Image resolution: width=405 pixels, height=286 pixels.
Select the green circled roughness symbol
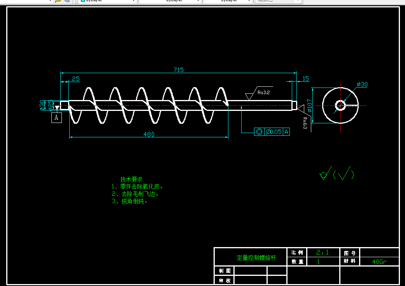pos(326,173)
